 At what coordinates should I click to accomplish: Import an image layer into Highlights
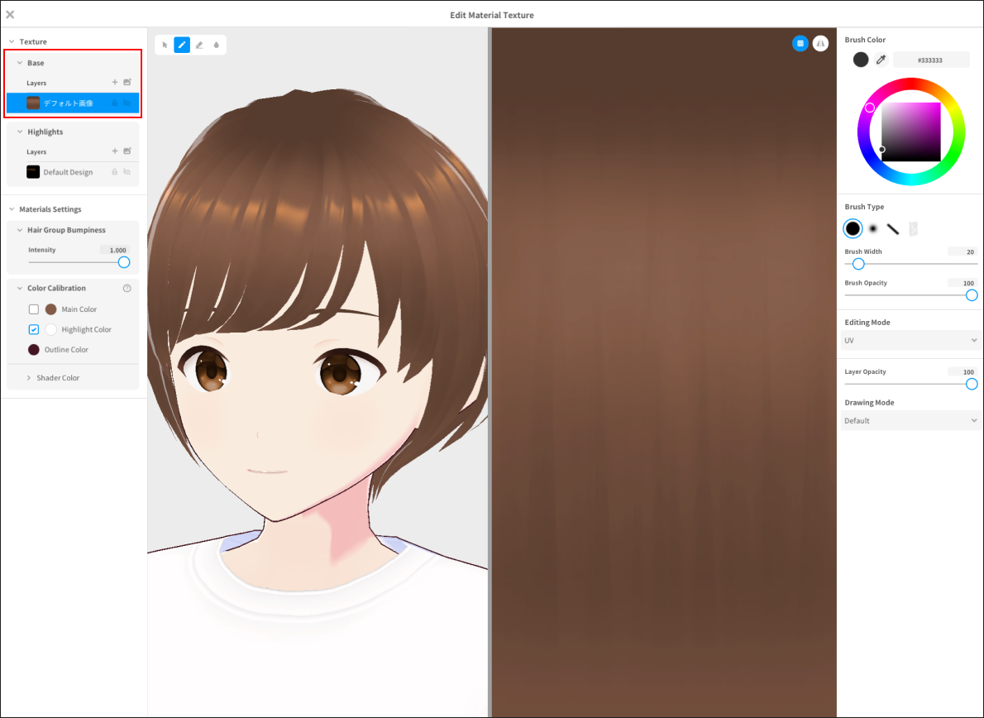click(127, 151)
